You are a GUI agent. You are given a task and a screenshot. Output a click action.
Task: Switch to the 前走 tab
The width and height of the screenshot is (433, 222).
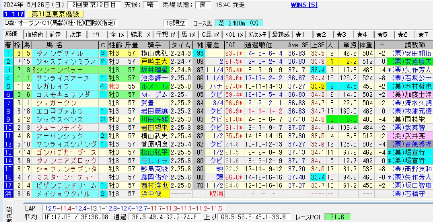coord(55,34)
